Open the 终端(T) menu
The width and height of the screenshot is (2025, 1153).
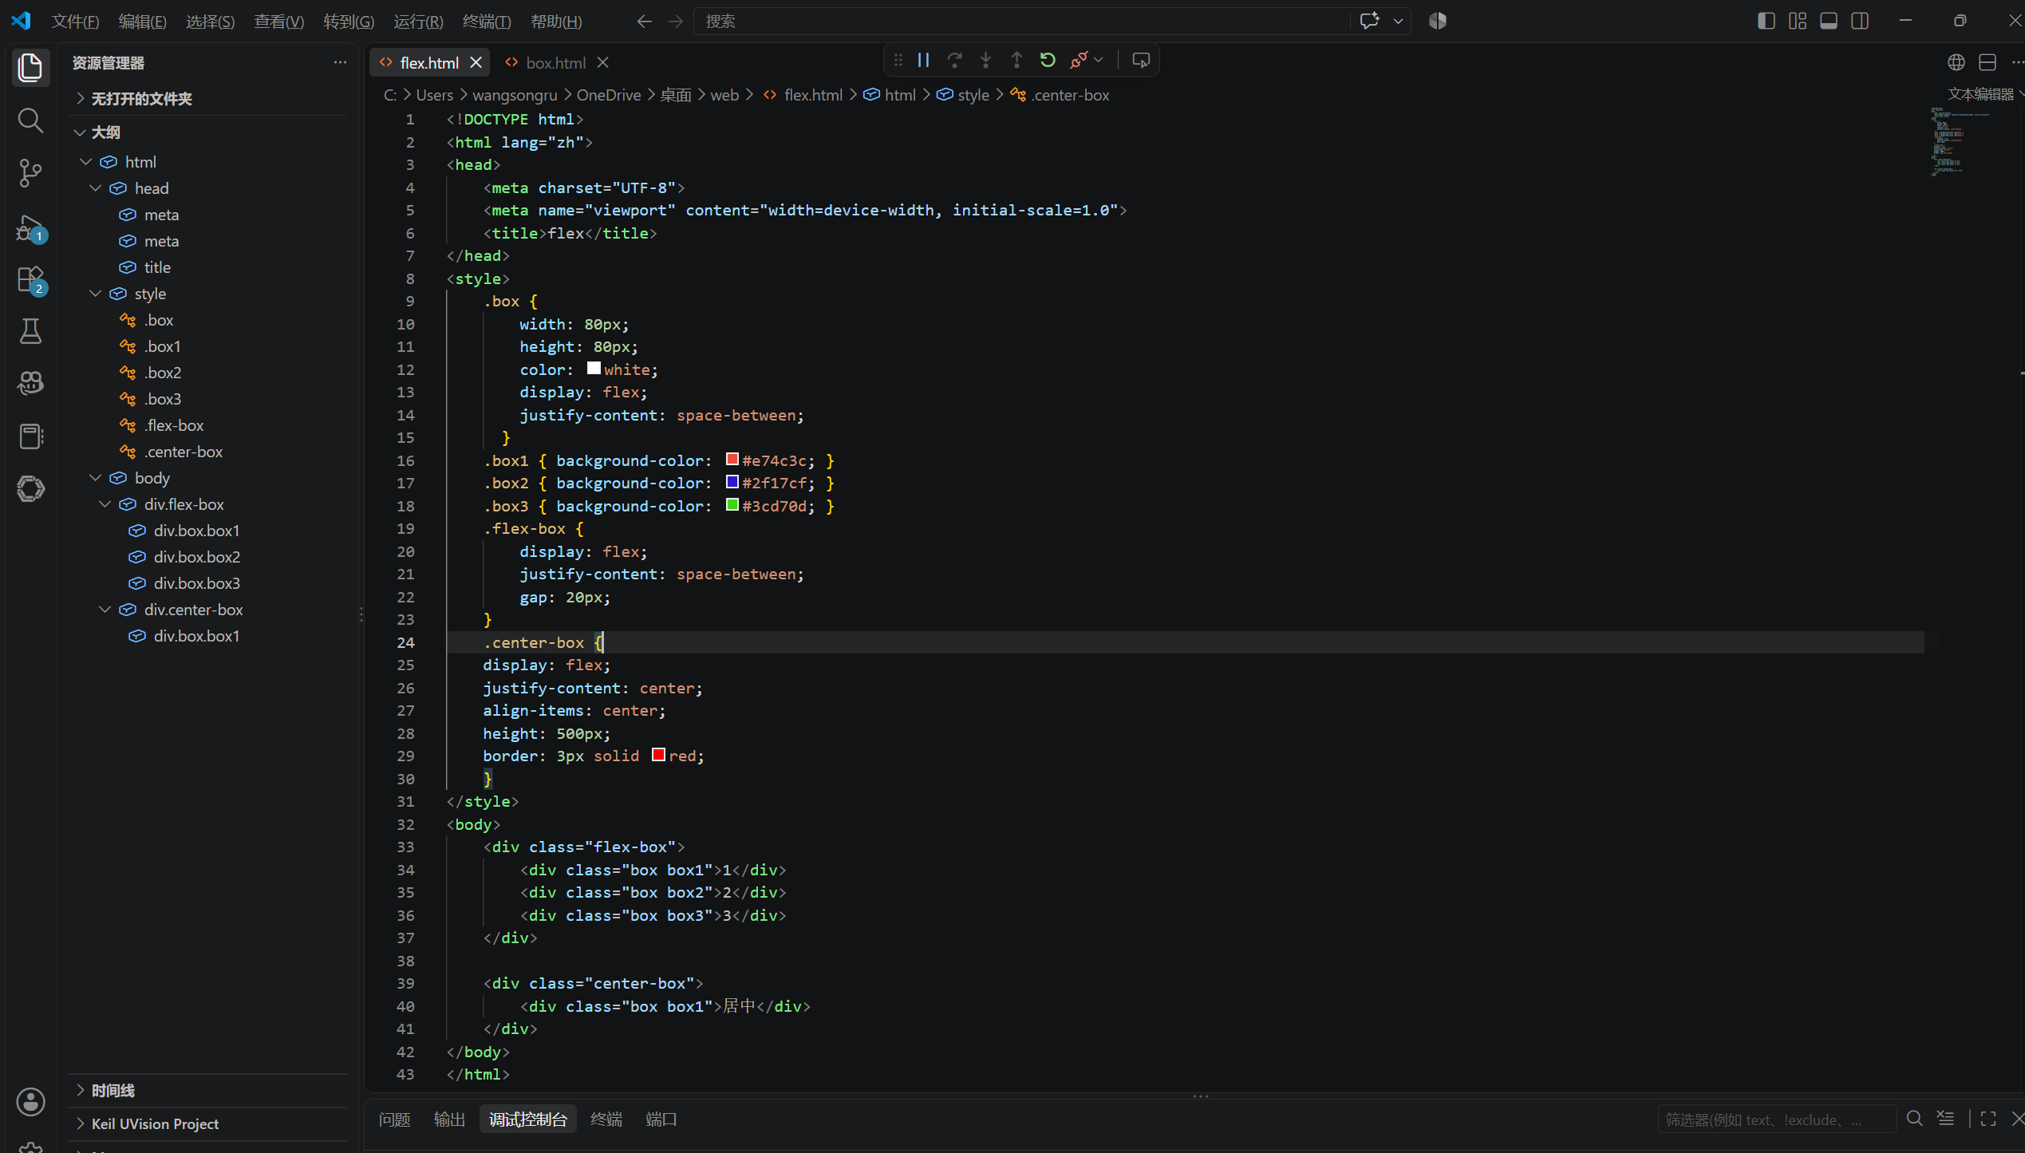click(x=487, y=22)
